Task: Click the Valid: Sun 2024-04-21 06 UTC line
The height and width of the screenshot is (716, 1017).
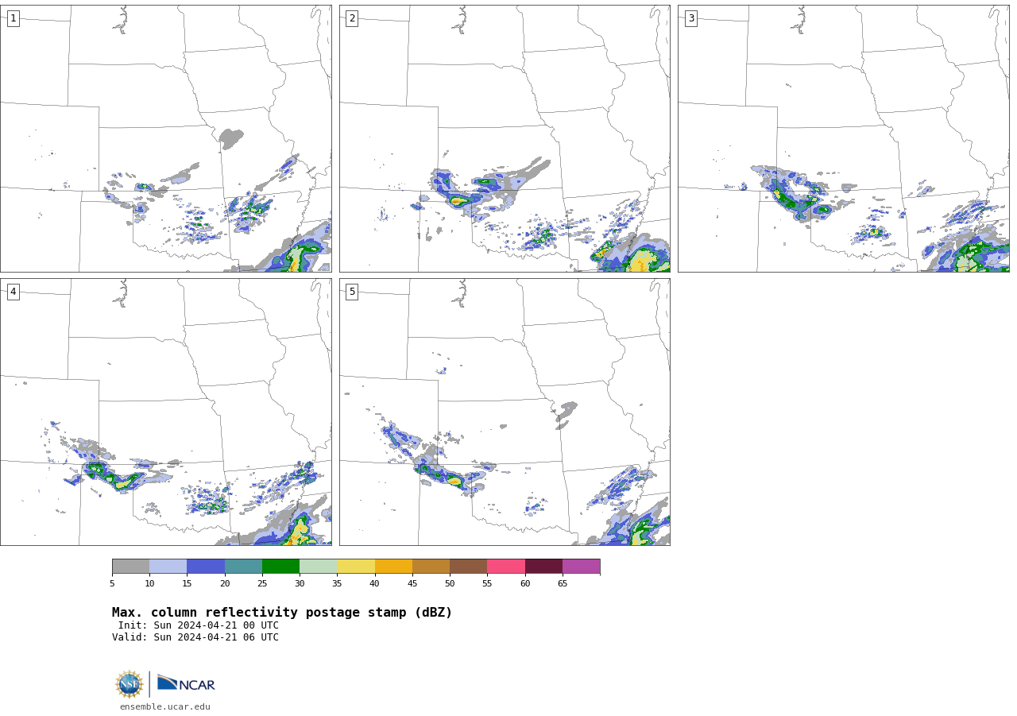Action: click(195, 637)
